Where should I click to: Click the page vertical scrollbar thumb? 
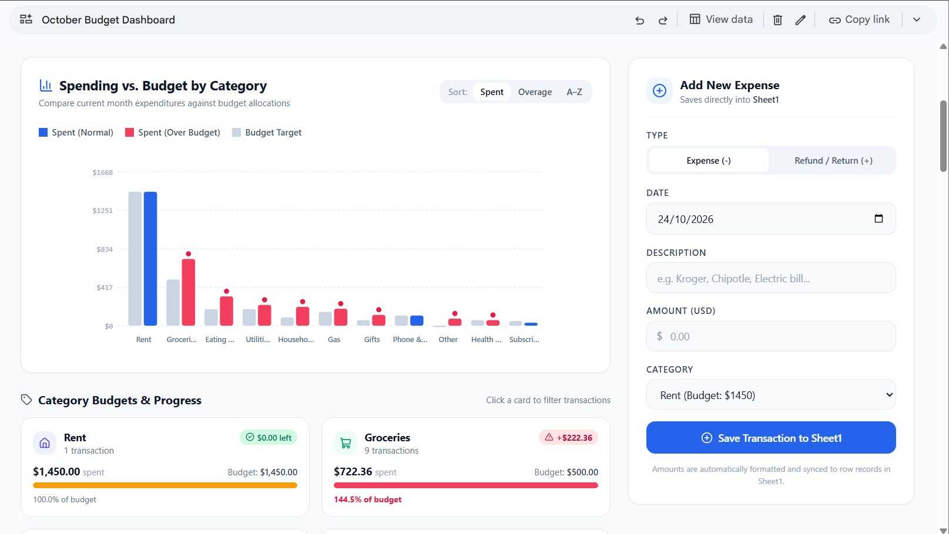pos(943,136)
